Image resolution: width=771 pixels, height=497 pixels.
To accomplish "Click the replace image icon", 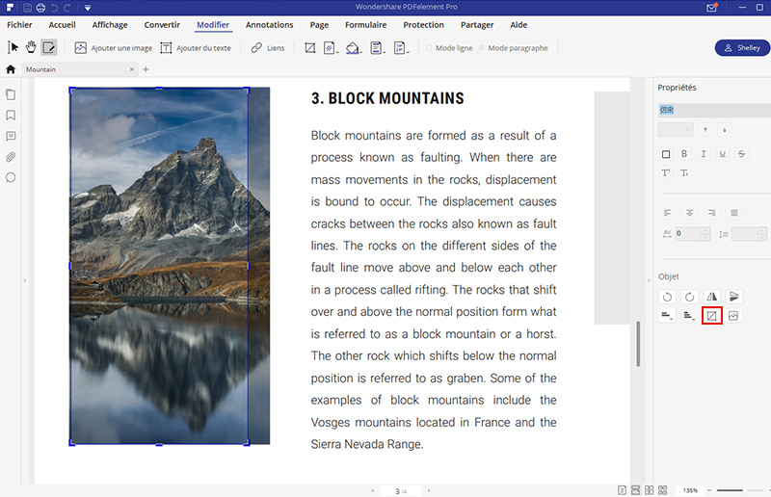I will (733, 315).
